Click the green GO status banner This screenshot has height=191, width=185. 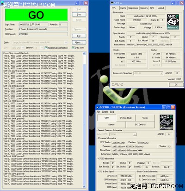[36, 15]
